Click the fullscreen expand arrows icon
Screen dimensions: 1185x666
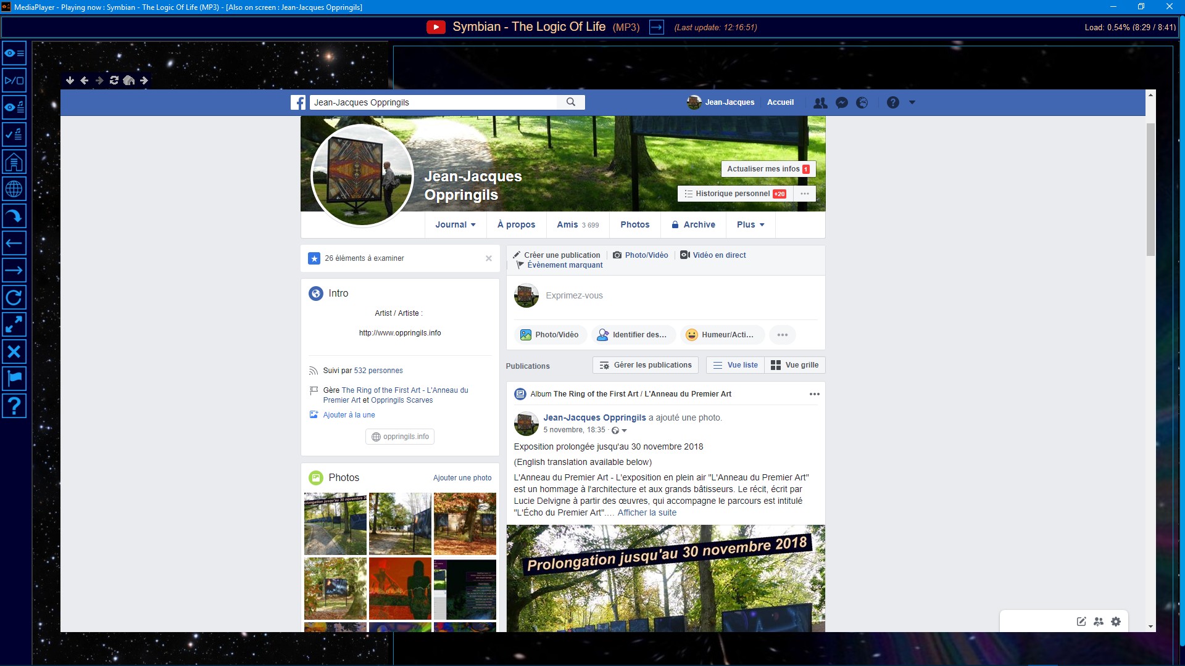point(14,324)
